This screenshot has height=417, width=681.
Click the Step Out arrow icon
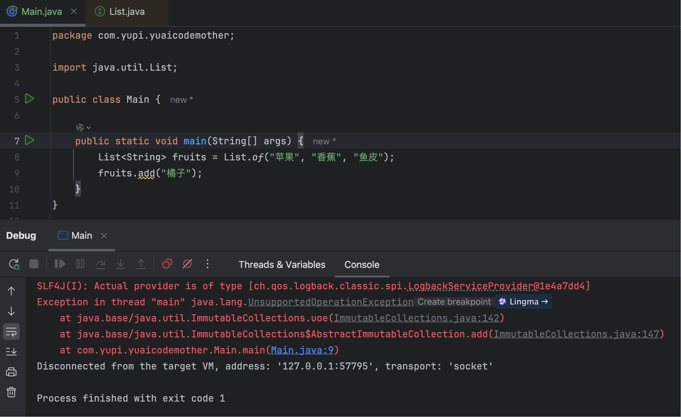[x=141, y=264]
